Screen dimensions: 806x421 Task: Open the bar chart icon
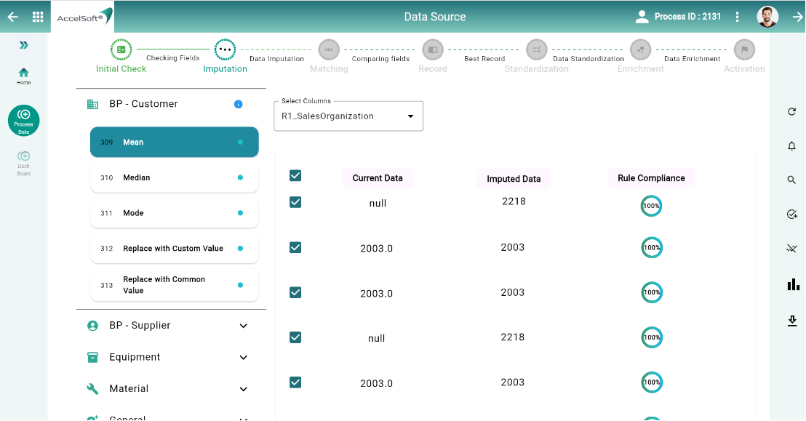coord(793,284)
